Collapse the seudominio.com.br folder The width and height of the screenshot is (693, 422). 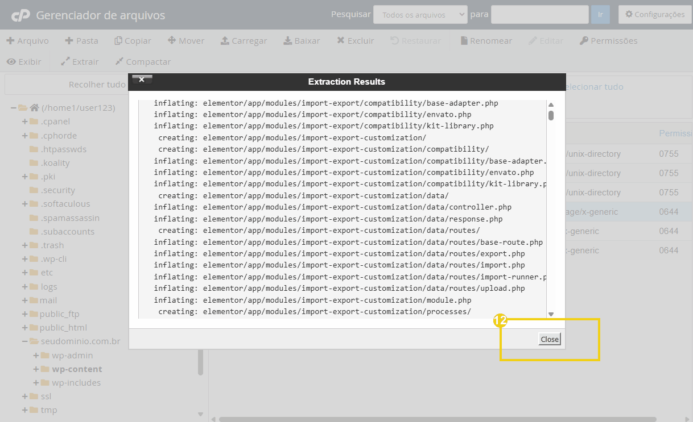pos(25,341)
